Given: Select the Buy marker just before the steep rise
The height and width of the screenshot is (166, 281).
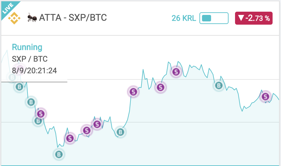Looking at the screenshot, I should (120, 132).
